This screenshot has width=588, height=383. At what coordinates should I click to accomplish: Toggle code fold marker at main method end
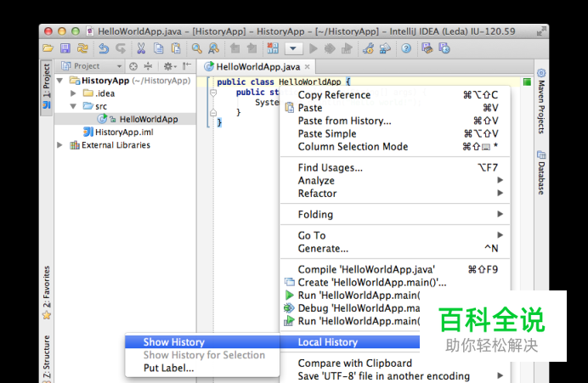coord(213,112)
